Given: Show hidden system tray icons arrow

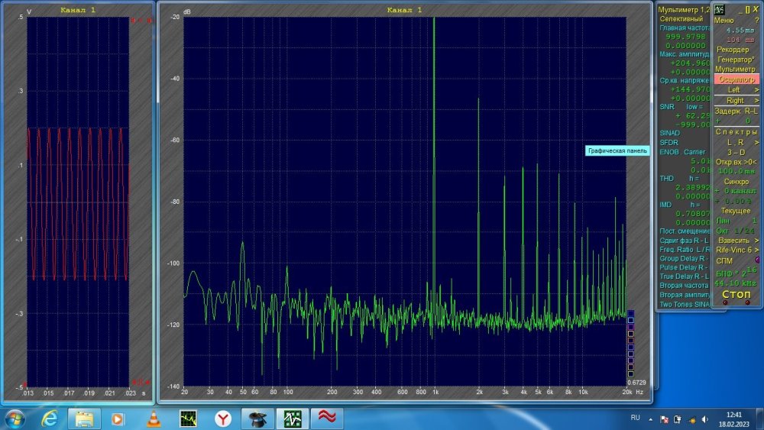Looking at the screenshot, I should (x=652, y=419).
